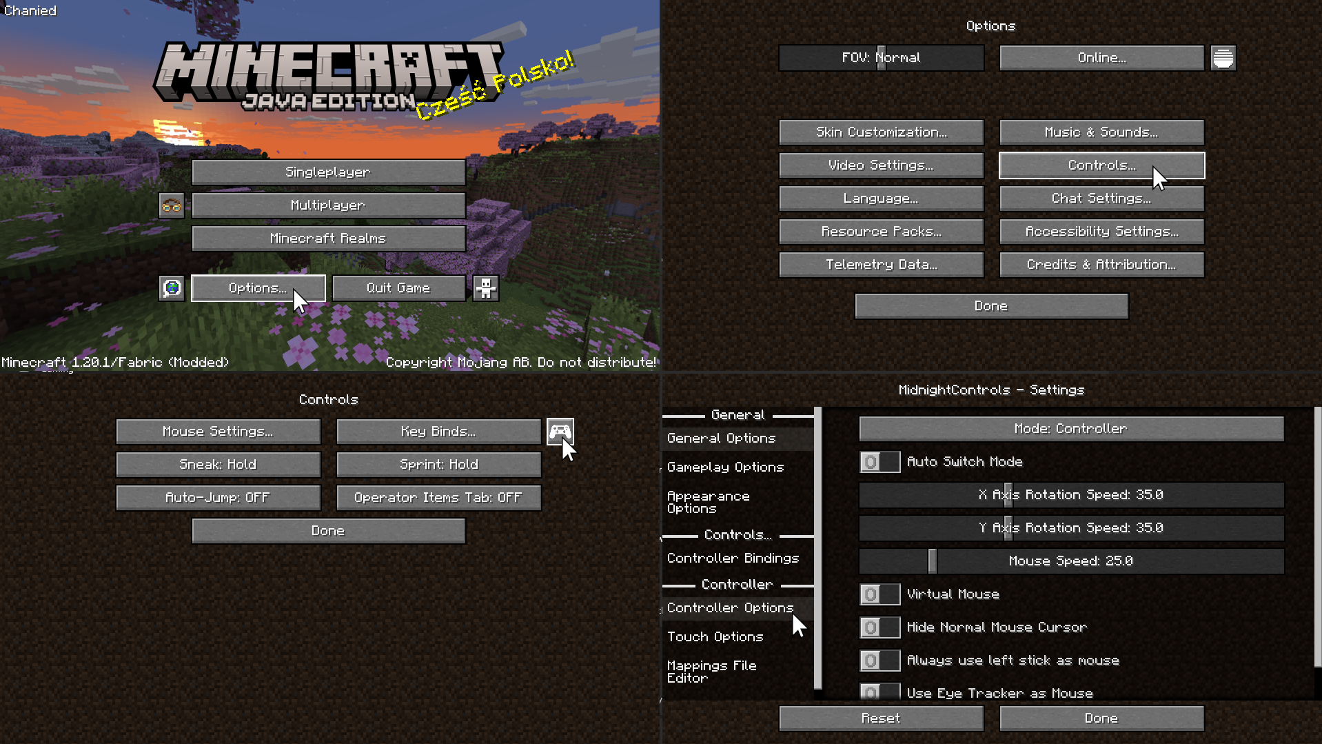1322x744 pixels.
Task: Toggle Auto-Jump: OFF setting
Action: click(x=218, y=498)
